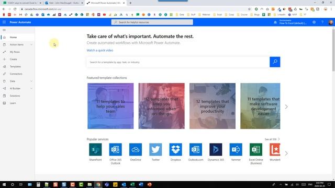
Task: Open a new browser tab
Action: tap(130, 3)
